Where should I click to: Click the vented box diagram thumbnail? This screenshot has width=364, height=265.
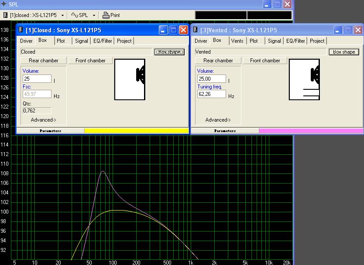tap(304, 79)
